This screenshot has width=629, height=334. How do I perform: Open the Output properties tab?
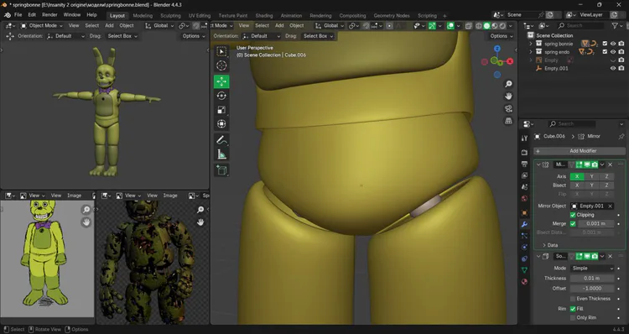pos(524,164)
